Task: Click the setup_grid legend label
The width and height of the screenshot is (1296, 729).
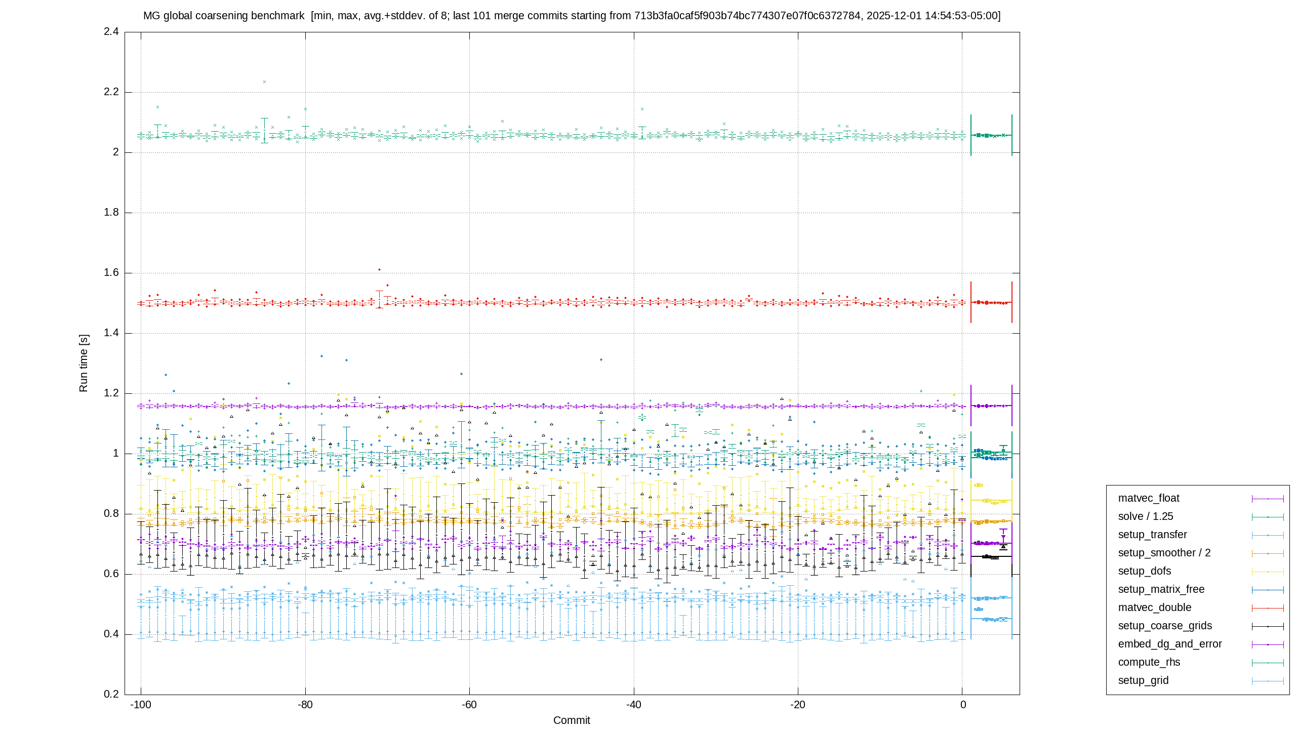Action: (x=1143, y=680)
